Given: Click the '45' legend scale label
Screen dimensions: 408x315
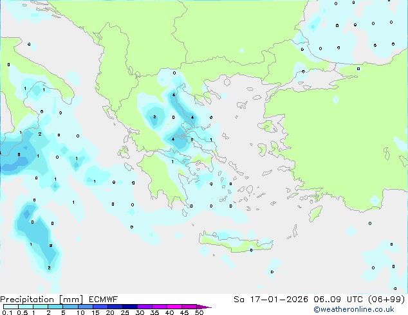Looking at the screenshot, I should (184, 312).
